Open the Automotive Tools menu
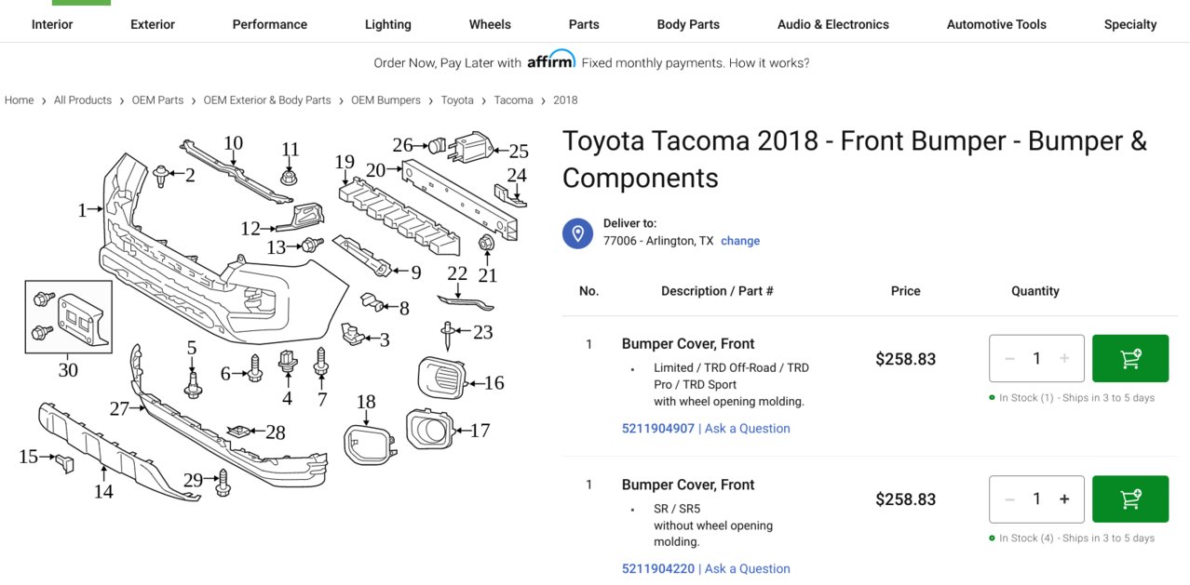The width and height of the screenshot is (1190, 585). click(x=996, y=24)
